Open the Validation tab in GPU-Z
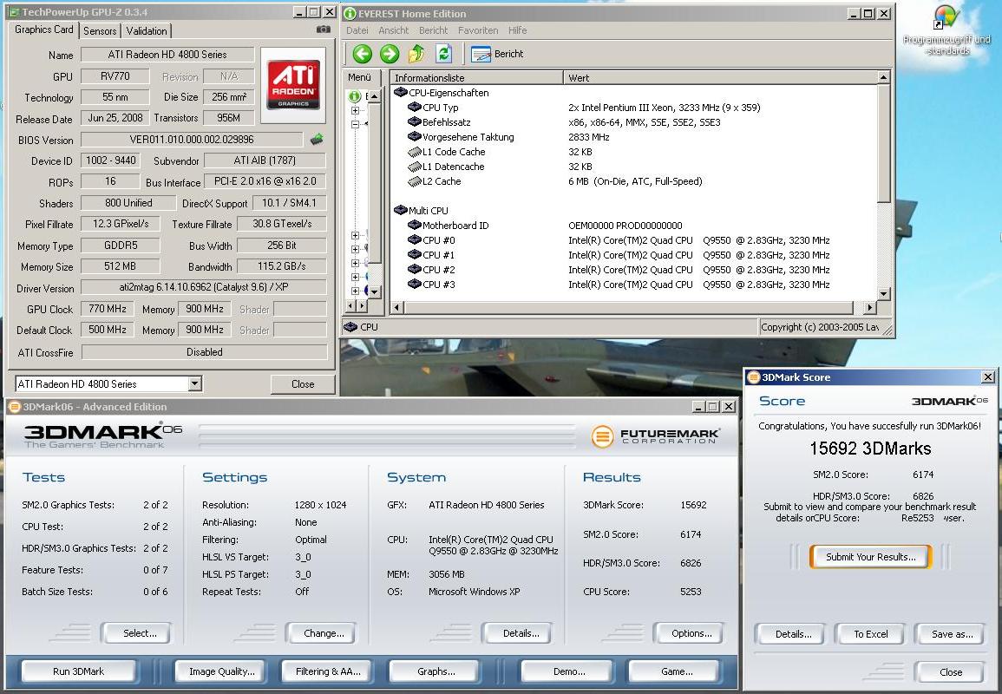The height and width of the screenshot is (694, 1002). pyautogui.click(x=147, y=30)
